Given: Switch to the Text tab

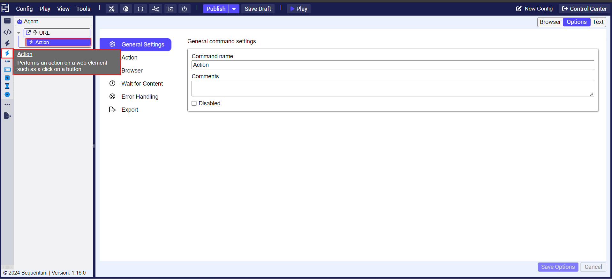Looking at the screenshot, I should click(x=598, y=22).
